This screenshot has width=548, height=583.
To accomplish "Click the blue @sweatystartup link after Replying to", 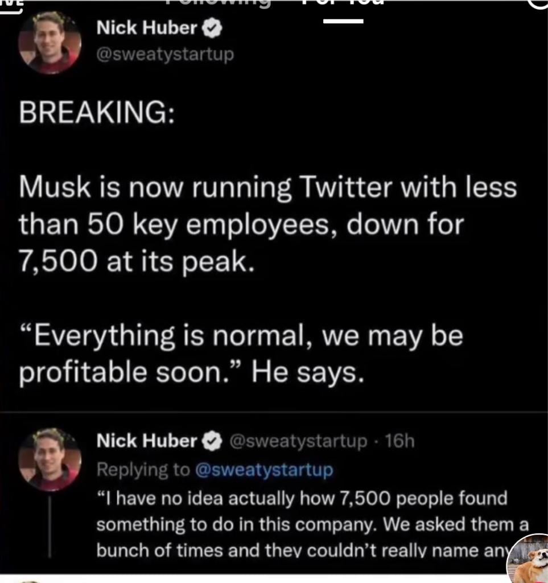I will (263, 470).
